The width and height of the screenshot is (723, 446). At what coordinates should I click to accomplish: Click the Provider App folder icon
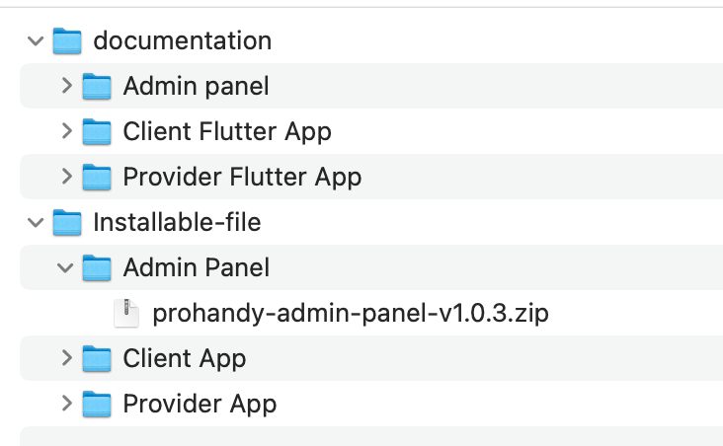pyautogui.click(x=97, y=404)
